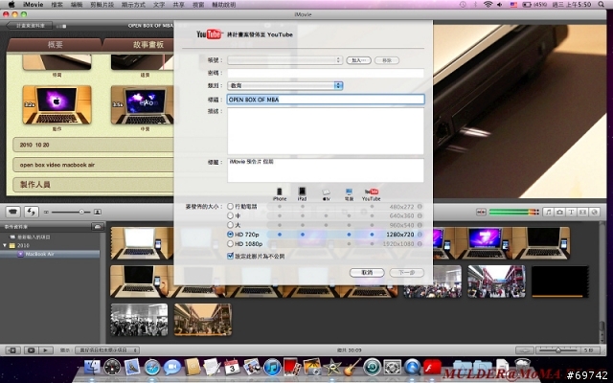The image size is (613, 383).
Task: Click the title field OPEN BOX OF MBA
Action: [326, 100]
